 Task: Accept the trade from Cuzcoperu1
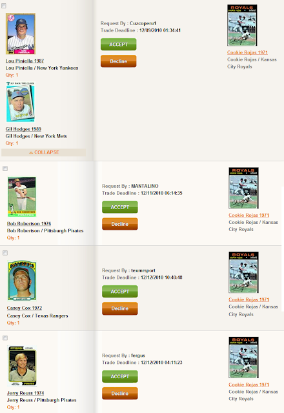[x=119, y=45]
